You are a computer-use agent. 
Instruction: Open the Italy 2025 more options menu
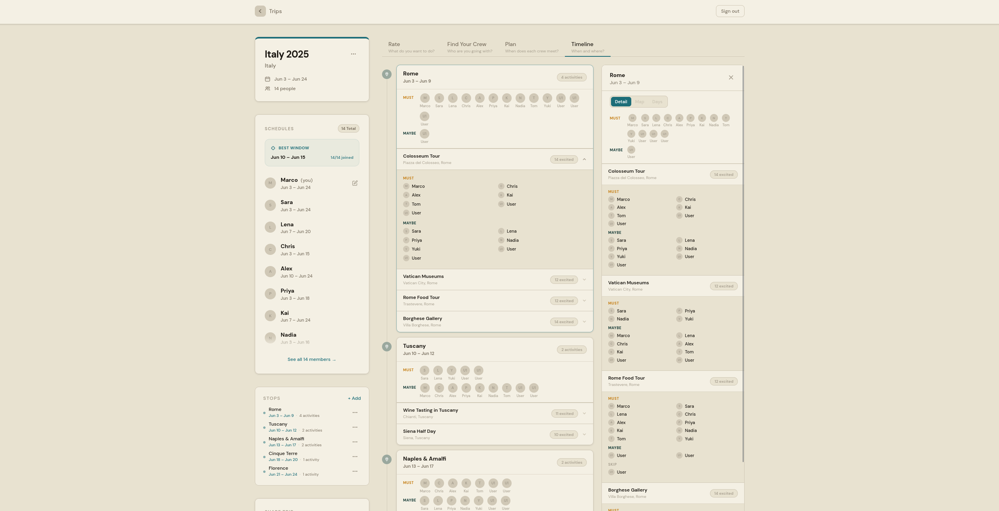[x=353, y=54]
